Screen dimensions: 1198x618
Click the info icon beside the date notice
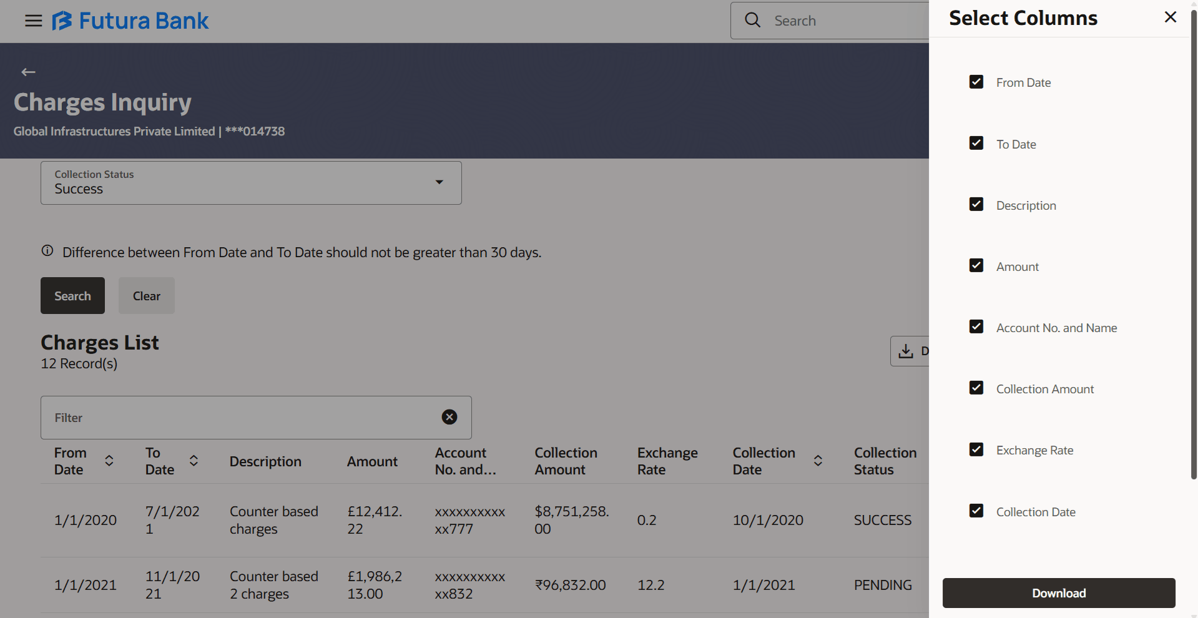pyautogui.click(x=47, y=251)
